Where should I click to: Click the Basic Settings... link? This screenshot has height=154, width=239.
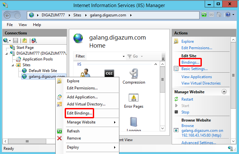click(x=194, y=69)
